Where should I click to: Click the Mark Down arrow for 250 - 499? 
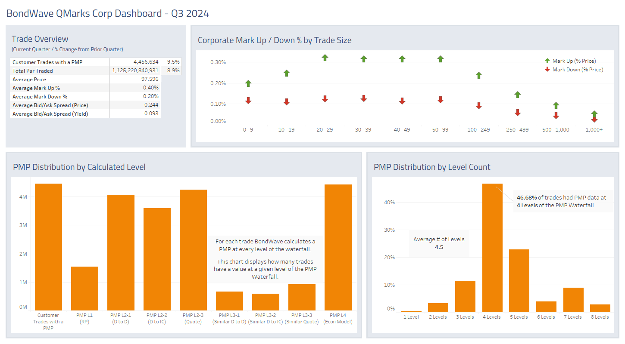click(518, 112)
